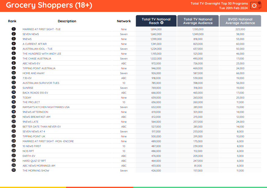Click the rank 5 number badge
The height and width of the screenshot is (188, 267).
click(x=14, y=49)
